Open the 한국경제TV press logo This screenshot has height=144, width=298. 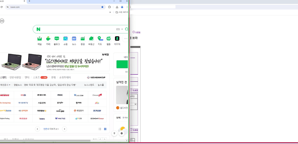coord(23,103)
